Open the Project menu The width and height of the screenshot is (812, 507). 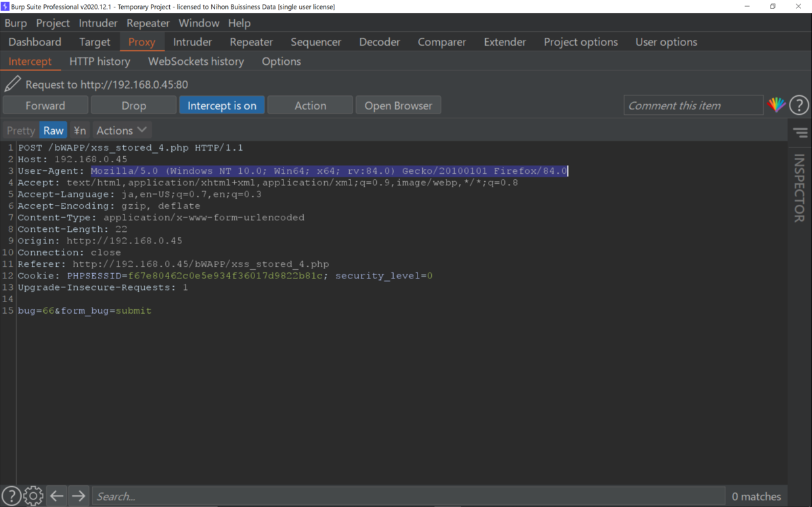[53, 23]
